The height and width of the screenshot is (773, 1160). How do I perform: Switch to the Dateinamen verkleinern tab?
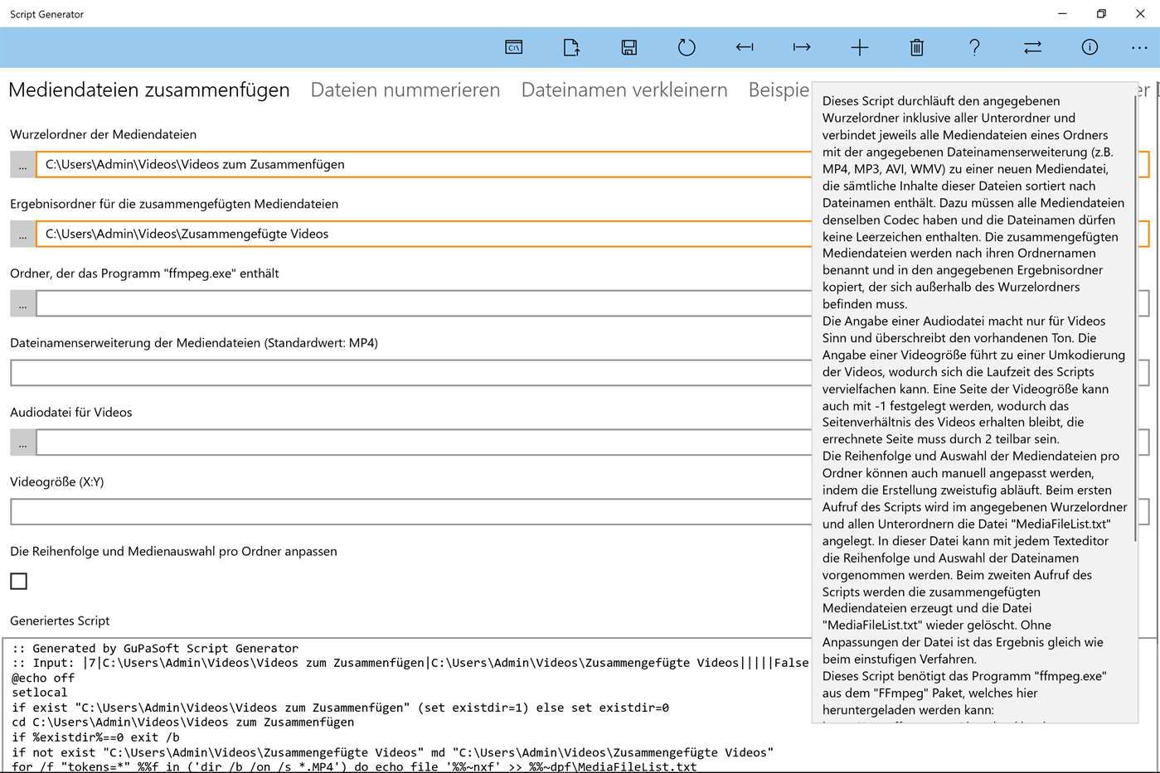[624, 89]
